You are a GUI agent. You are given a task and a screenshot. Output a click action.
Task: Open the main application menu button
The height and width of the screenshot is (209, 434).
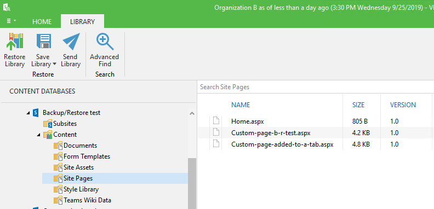(11, 21)
